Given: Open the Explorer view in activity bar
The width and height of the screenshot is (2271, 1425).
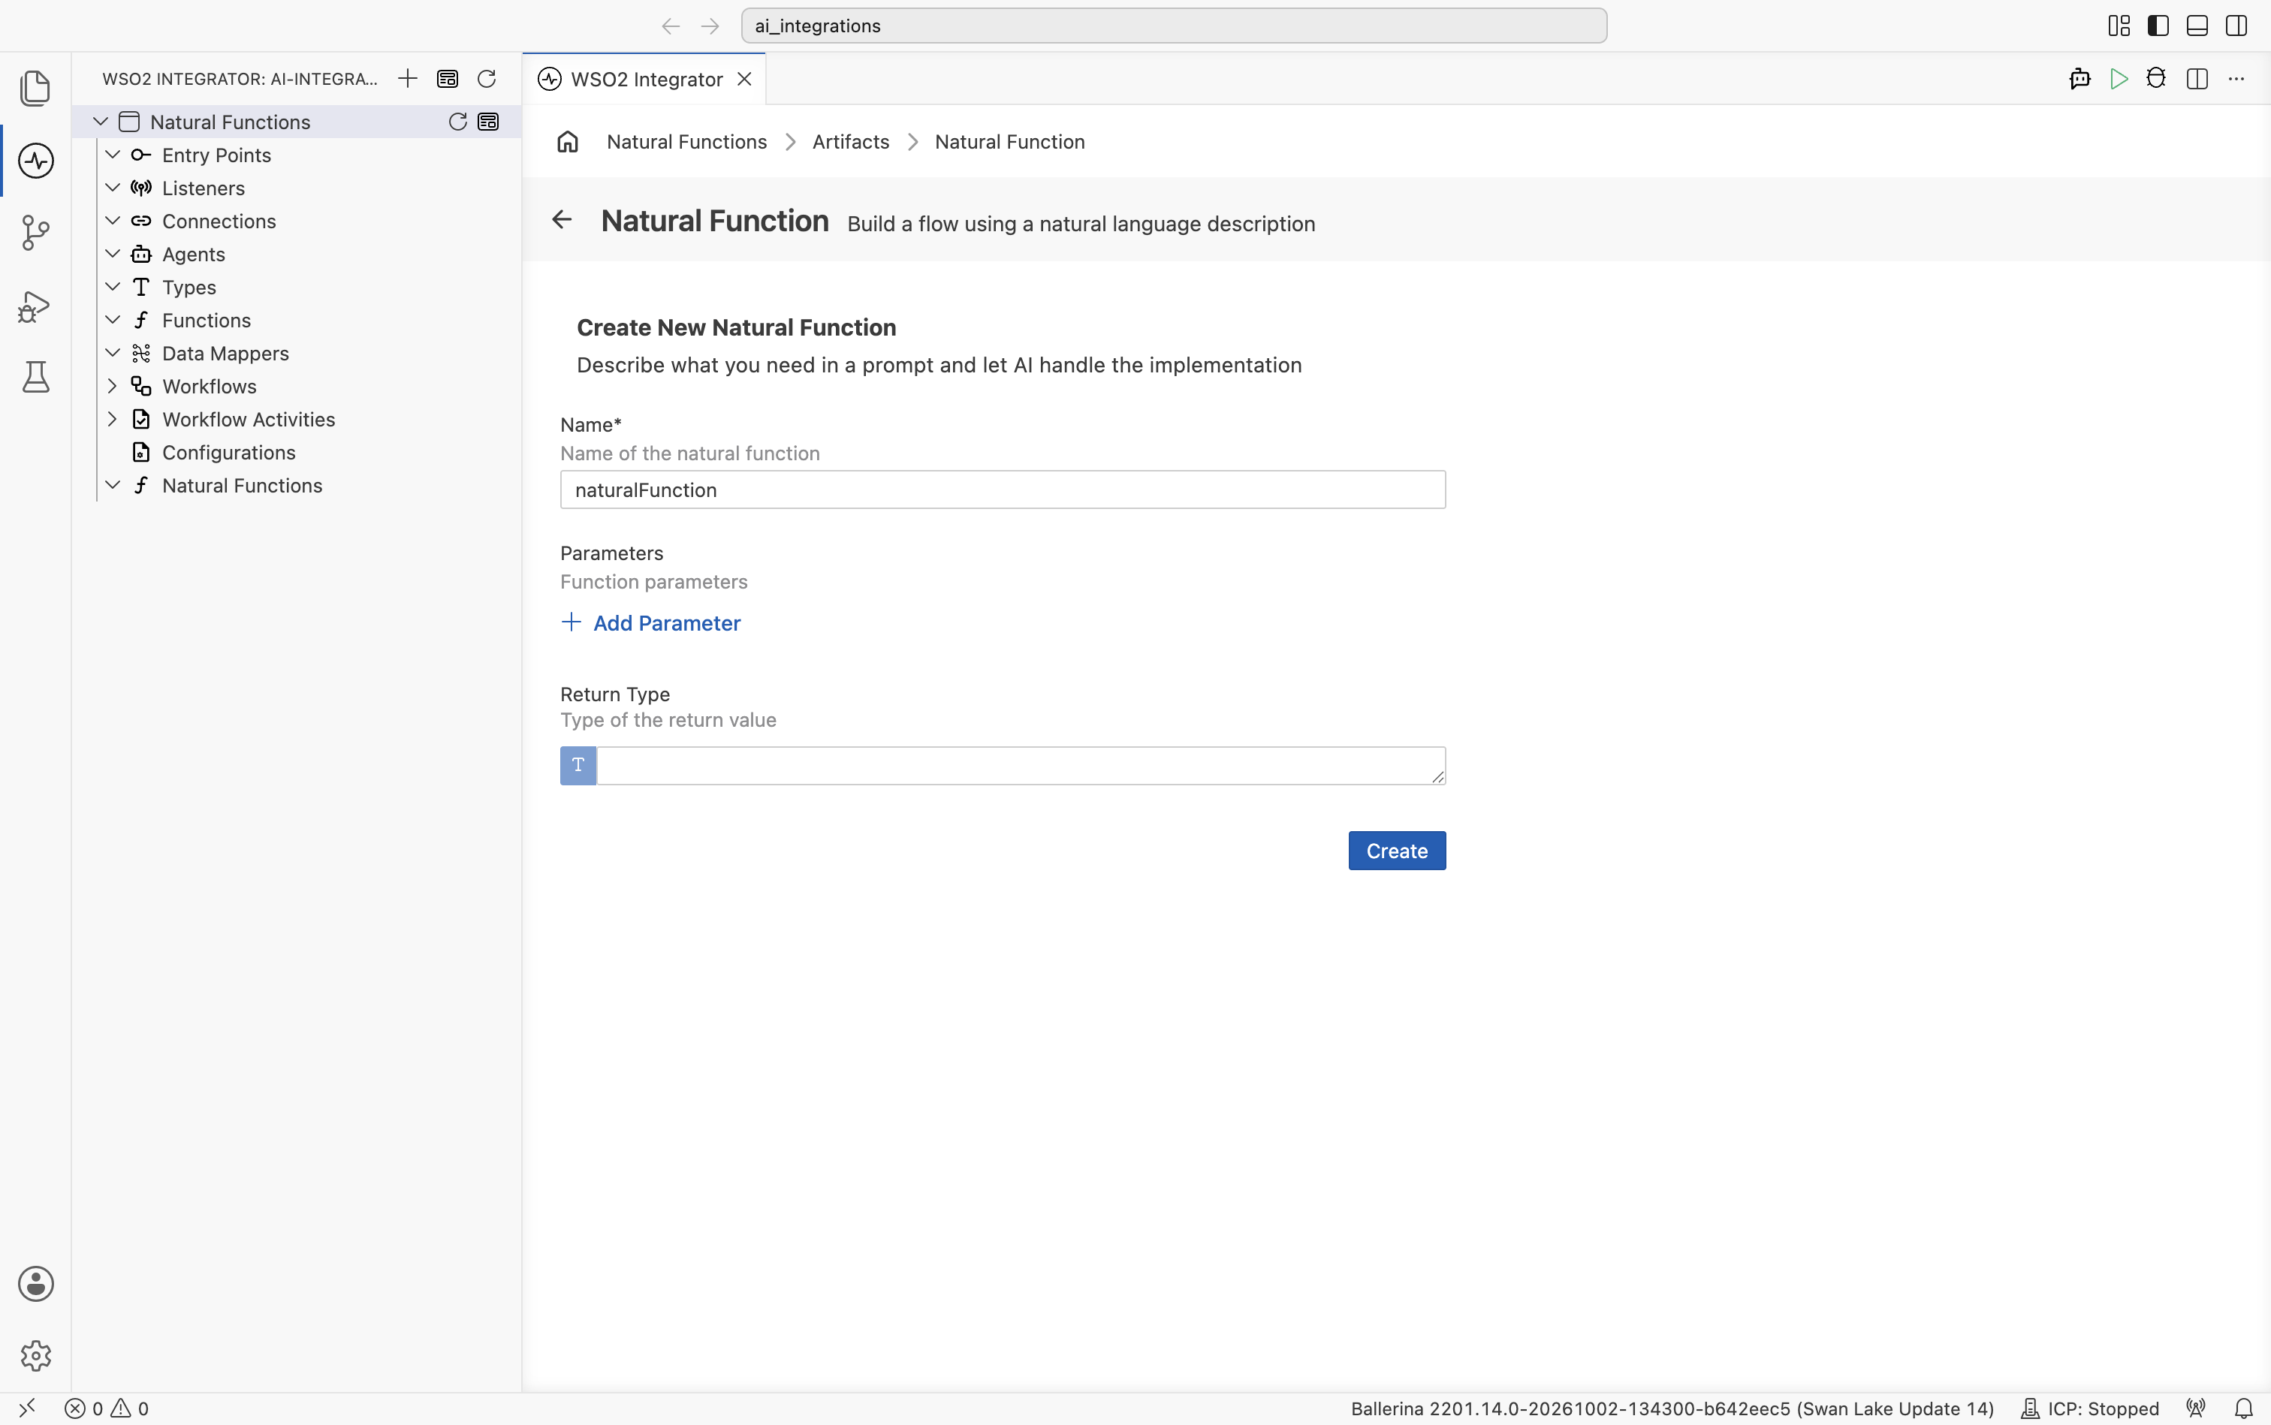Looking at the screenshot, I should point(36,88).
